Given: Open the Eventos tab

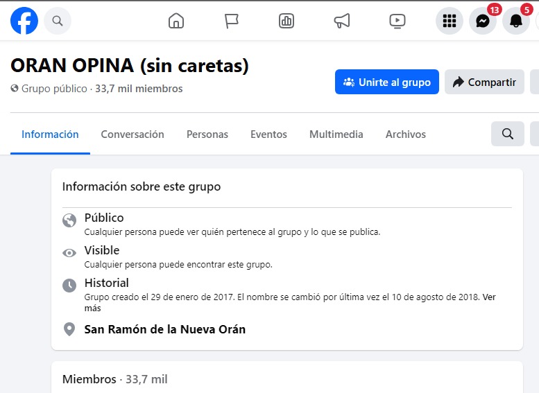Looking at the screenshot, I should pyautogui.click(x=268, y=134).
